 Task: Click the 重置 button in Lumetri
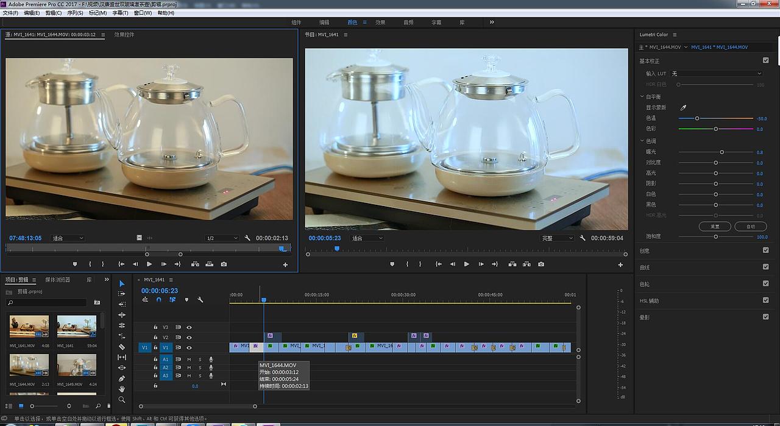pyautogui.click(x=715, y=226)
